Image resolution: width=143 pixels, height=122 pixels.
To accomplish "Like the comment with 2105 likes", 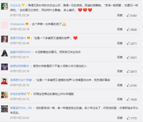I will [x=128, y=85].
